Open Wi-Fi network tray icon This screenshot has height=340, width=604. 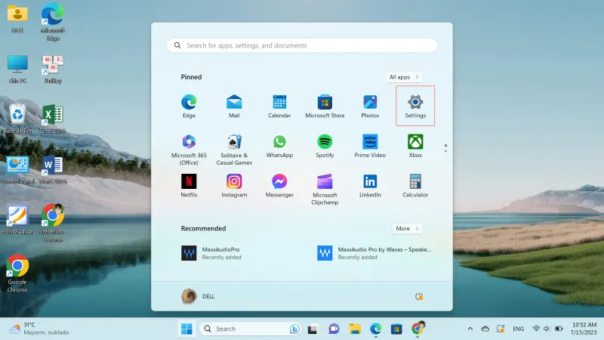click(x=536, y=329)
